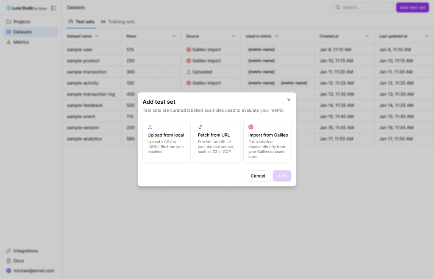
Task: Open the michael@email.com account entry
Action: point(31,271)
